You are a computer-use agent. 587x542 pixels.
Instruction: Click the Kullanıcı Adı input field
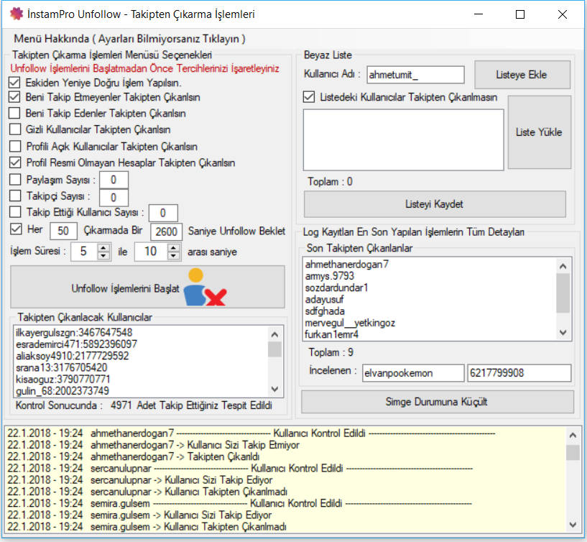pyautogui.click(x=415, y=75)
